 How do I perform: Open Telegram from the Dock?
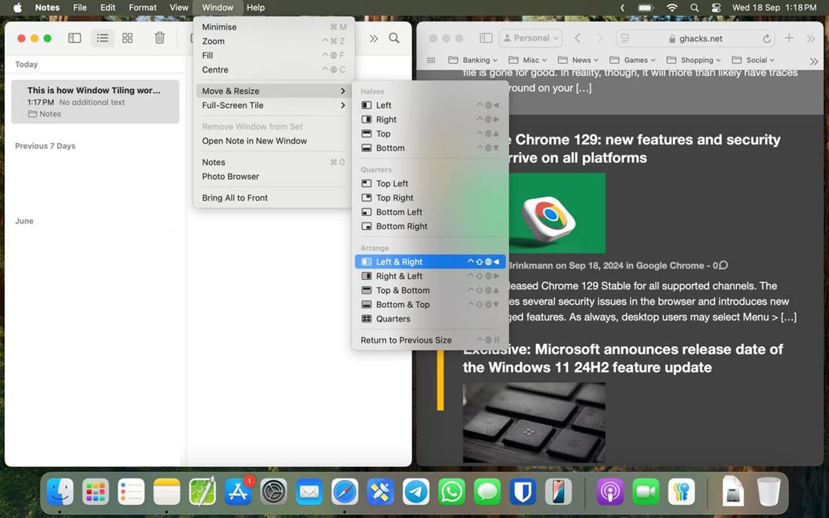pos(416,492)
